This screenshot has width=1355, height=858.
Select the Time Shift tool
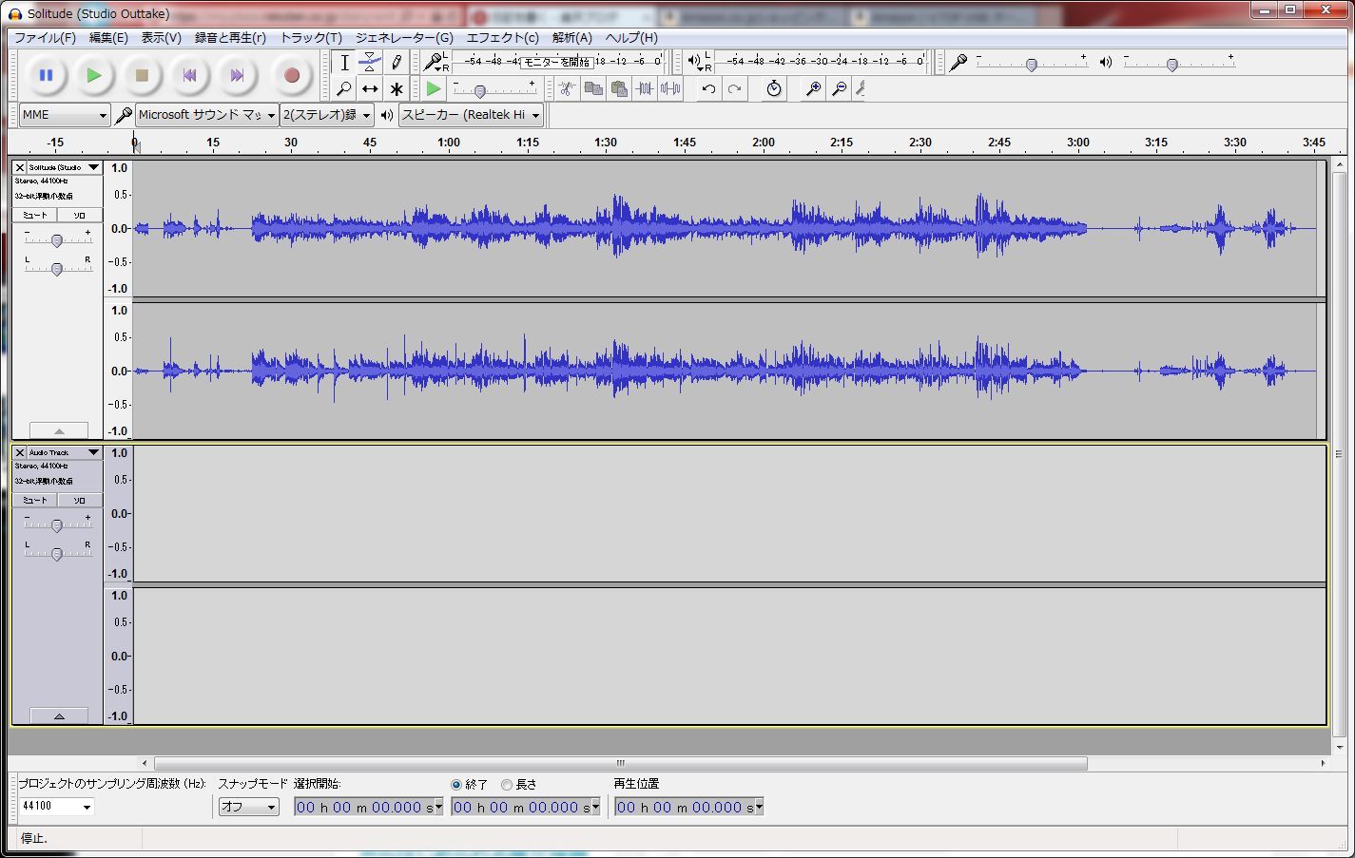[370, 89]
